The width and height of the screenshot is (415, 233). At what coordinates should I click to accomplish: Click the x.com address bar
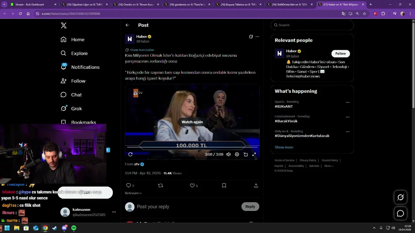point(188,14)
